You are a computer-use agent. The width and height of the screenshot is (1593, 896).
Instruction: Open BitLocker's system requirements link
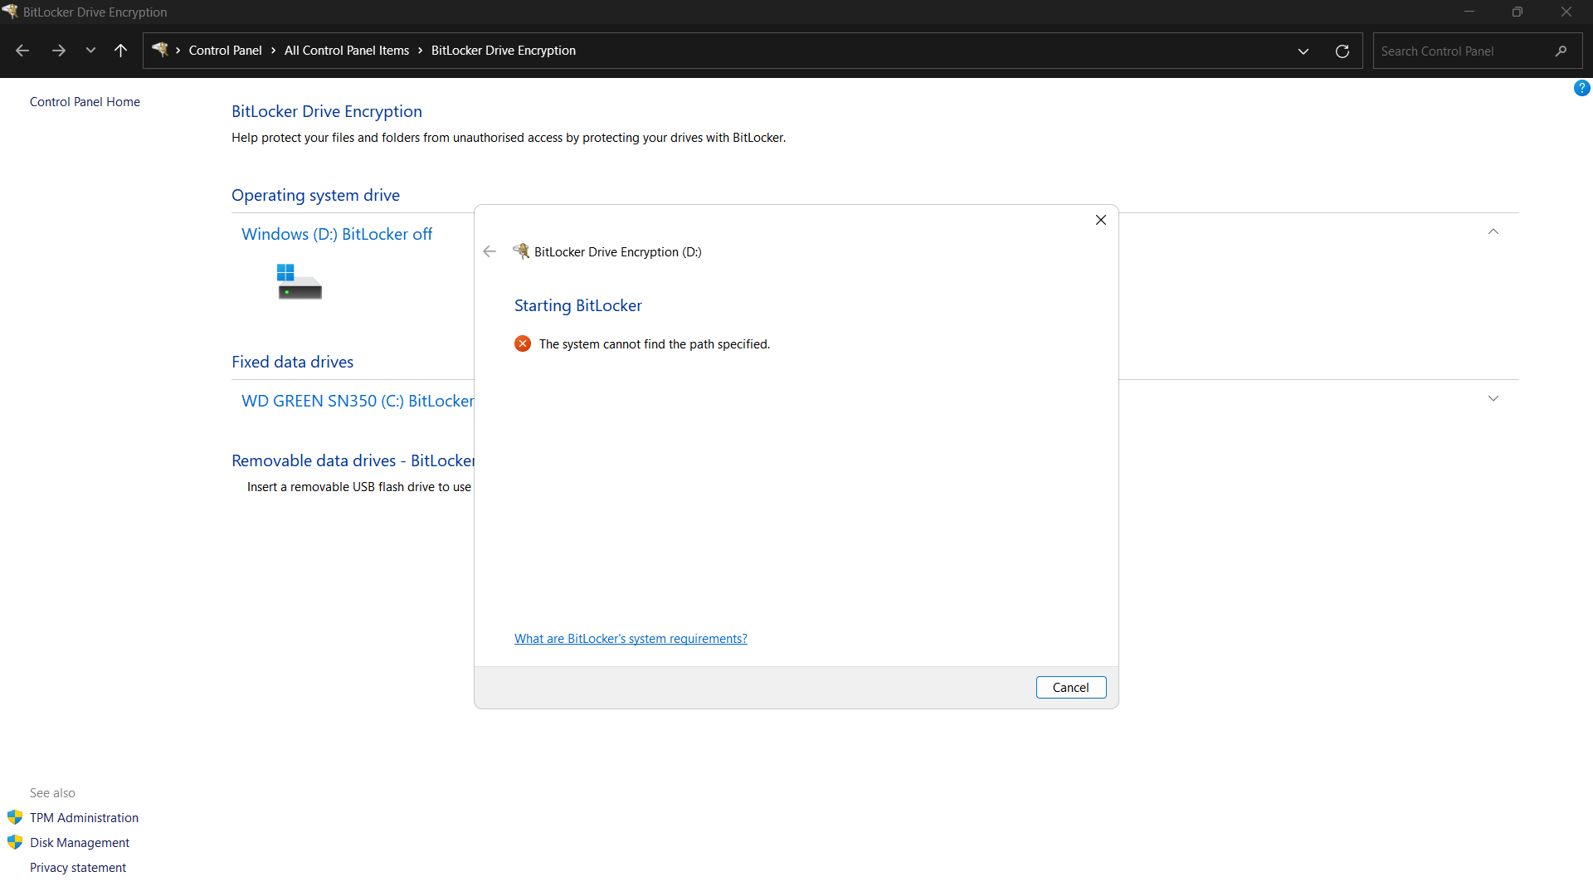coord(631,639)
